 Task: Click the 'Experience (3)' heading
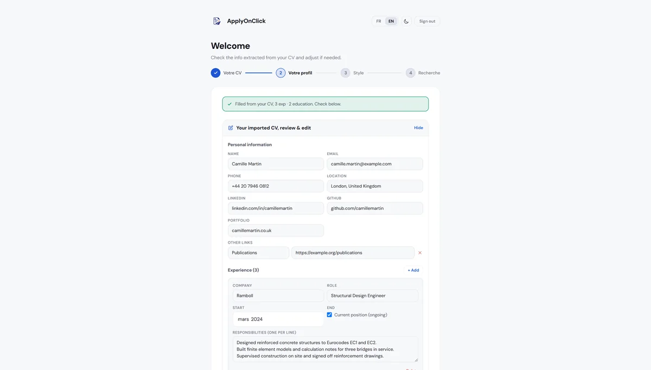tap(244, 270)
